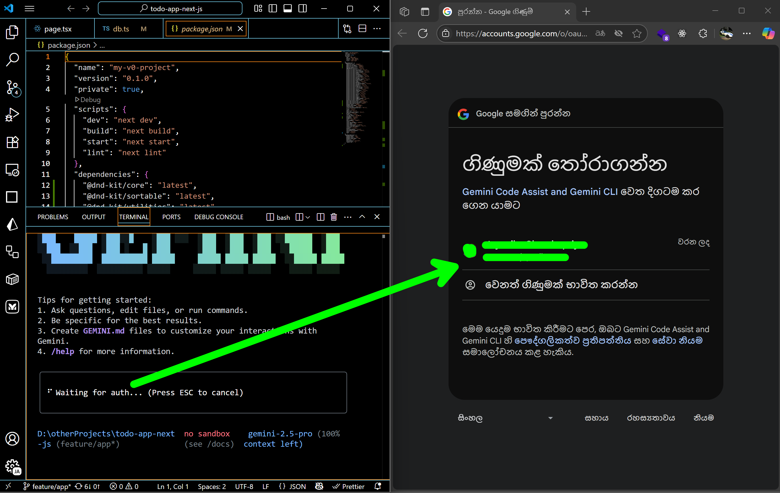Synchronize changes 6 down 0 up
Screen dimensions: 780x493
(88, 486)
